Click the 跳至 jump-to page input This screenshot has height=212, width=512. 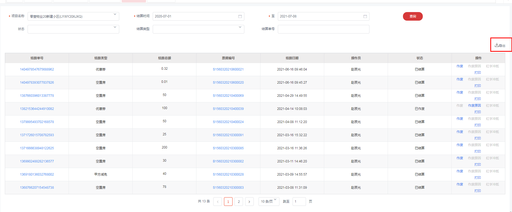click(x=299, y=202)
